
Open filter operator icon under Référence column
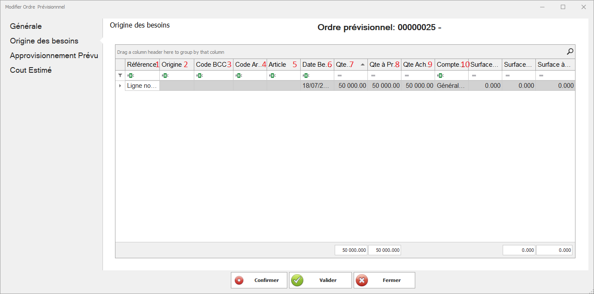click(130, 75)
